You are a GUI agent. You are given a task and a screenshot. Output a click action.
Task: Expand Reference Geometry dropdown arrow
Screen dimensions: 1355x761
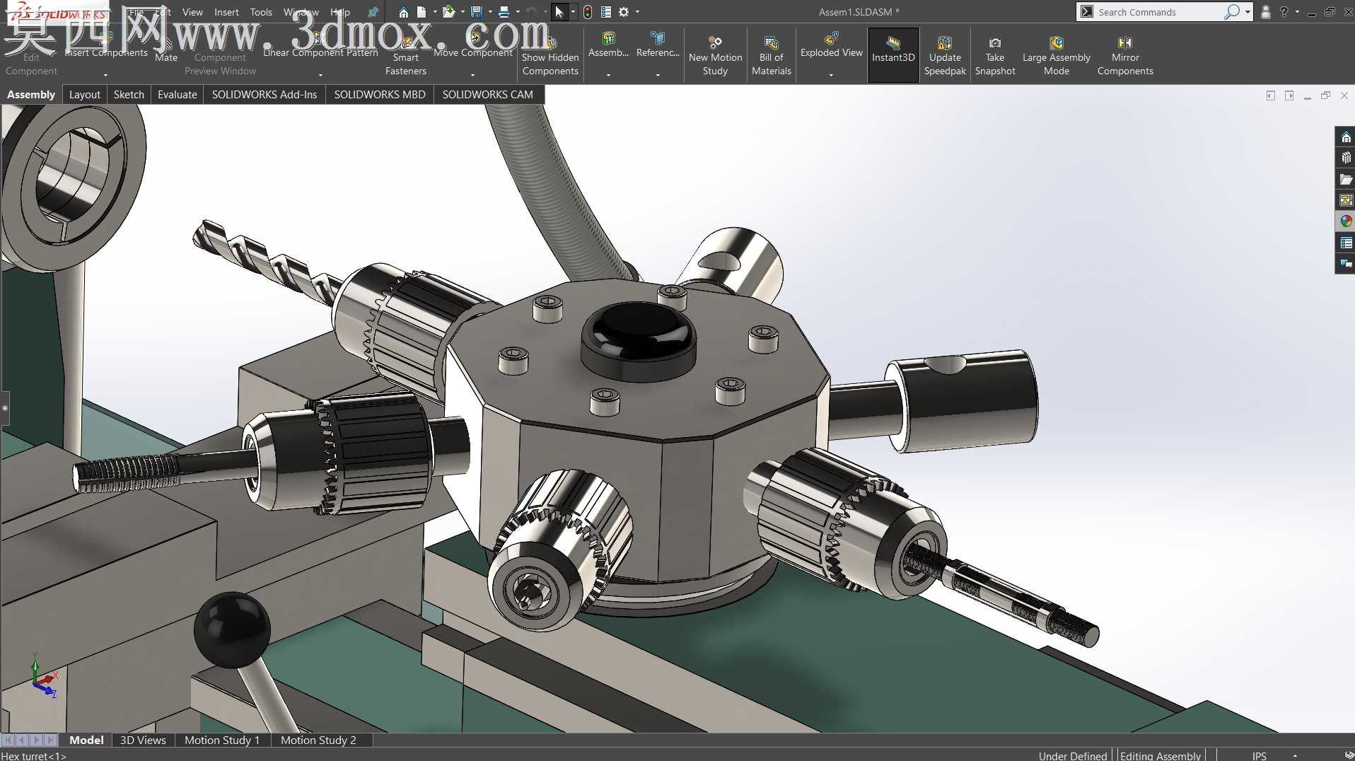[x=658, y=74]
